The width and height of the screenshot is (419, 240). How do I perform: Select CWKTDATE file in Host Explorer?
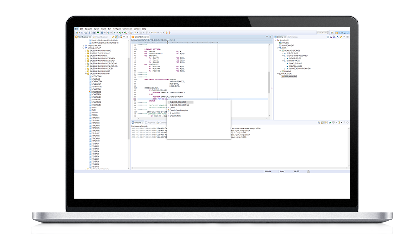(x=96, y=92)
